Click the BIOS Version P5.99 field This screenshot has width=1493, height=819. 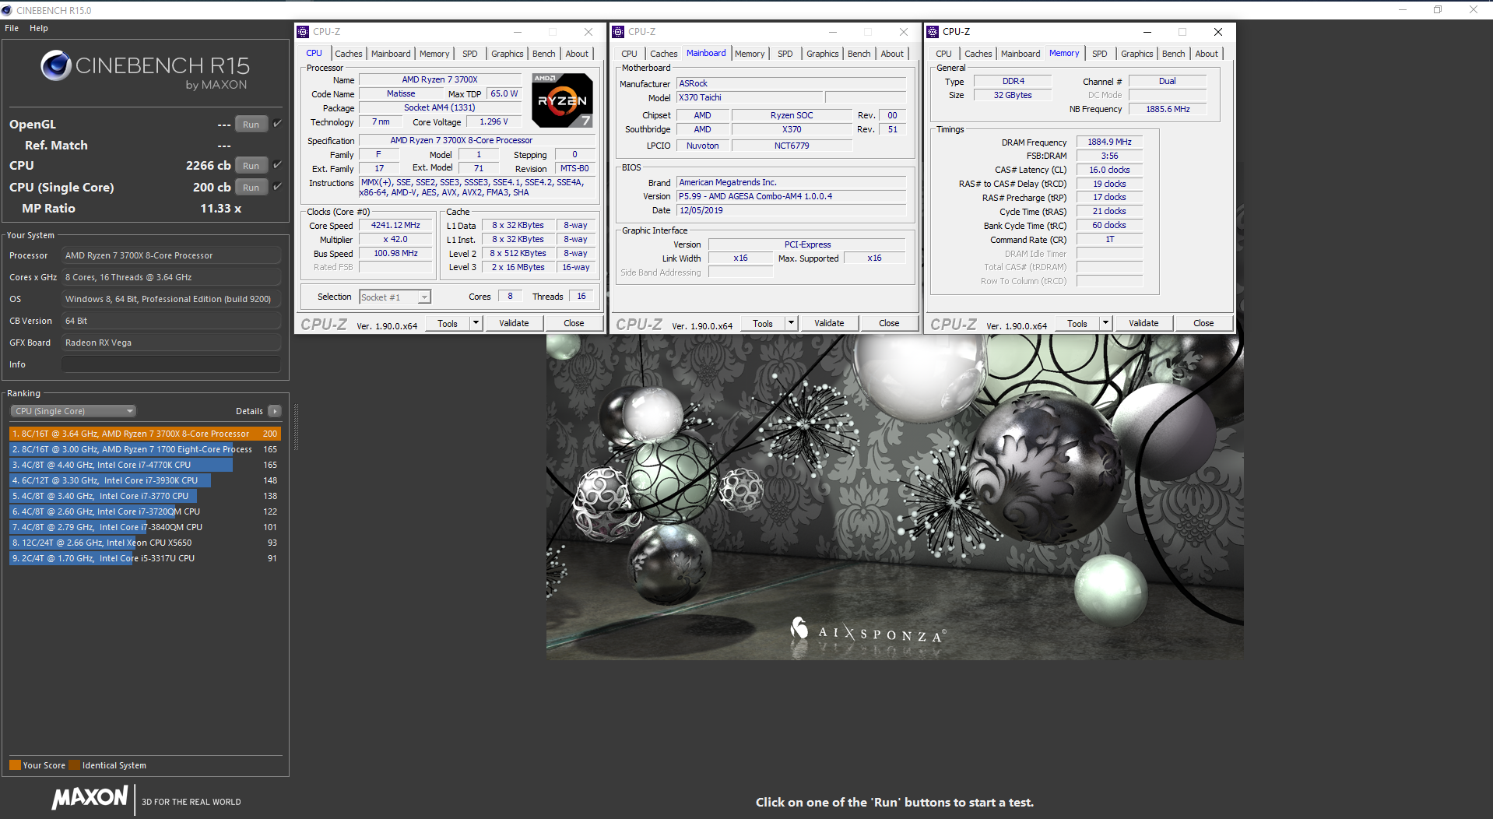792,196
